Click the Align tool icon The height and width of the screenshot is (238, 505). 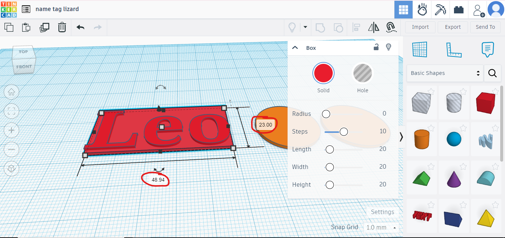pyautogui.click(x=356, y=27)
